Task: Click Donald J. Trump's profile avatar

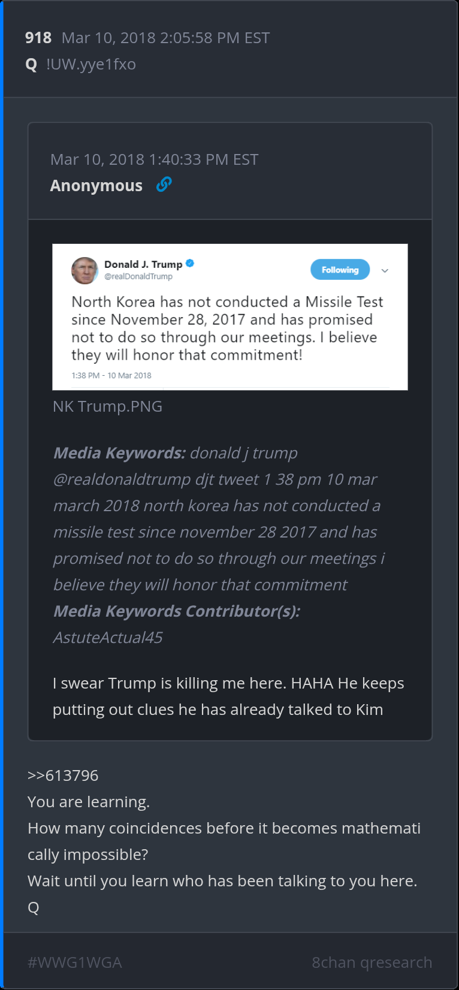Action: (84, 270)
